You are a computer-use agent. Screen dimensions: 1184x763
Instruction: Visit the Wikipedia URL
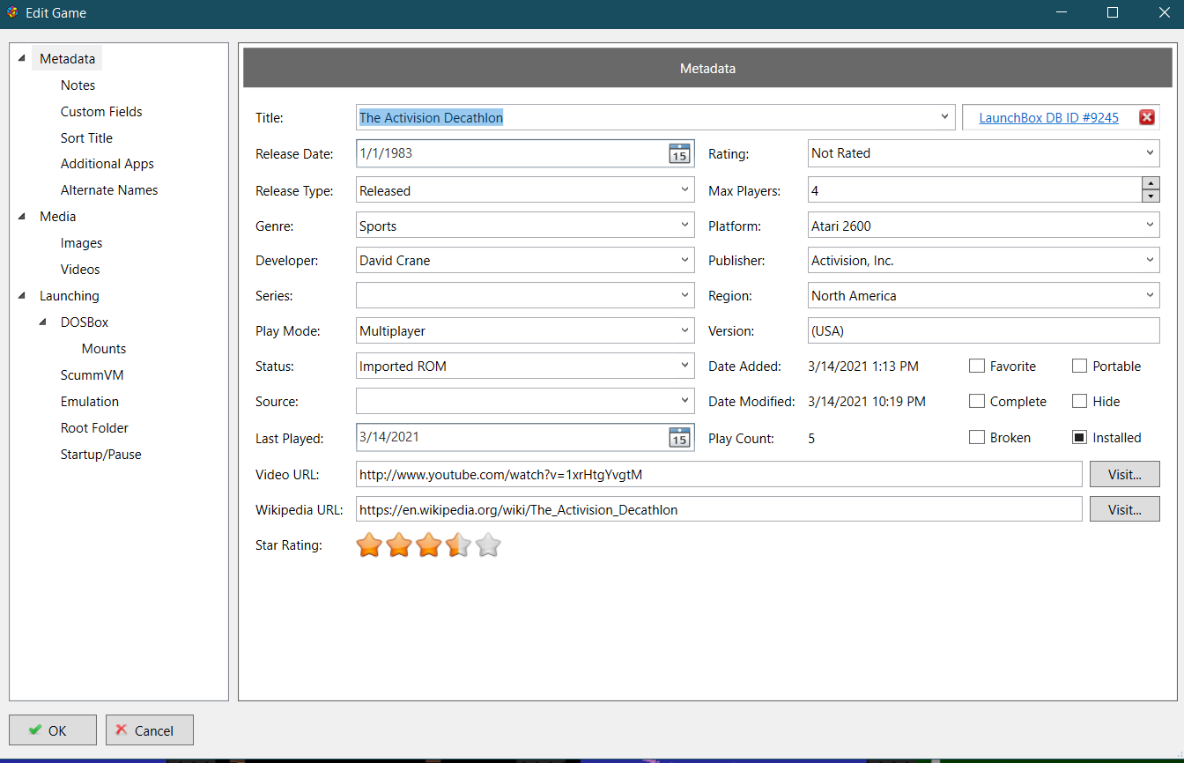click(x=1124, y=509)
